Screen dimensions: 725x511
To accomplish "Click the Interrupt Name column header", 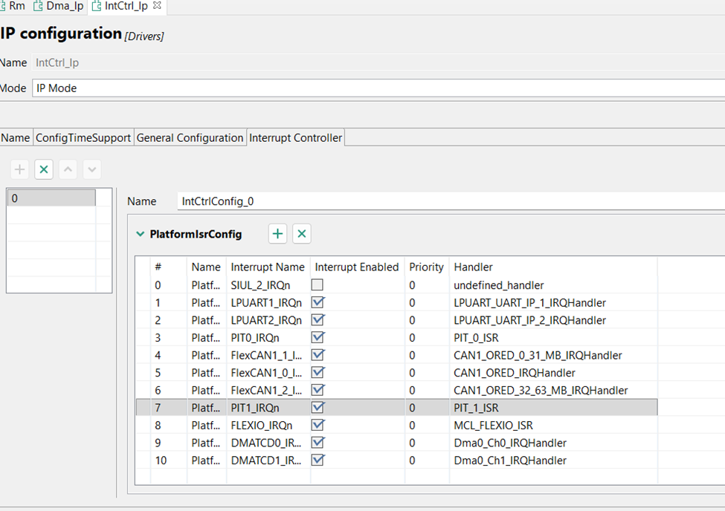I will click(x=268, y=267).
